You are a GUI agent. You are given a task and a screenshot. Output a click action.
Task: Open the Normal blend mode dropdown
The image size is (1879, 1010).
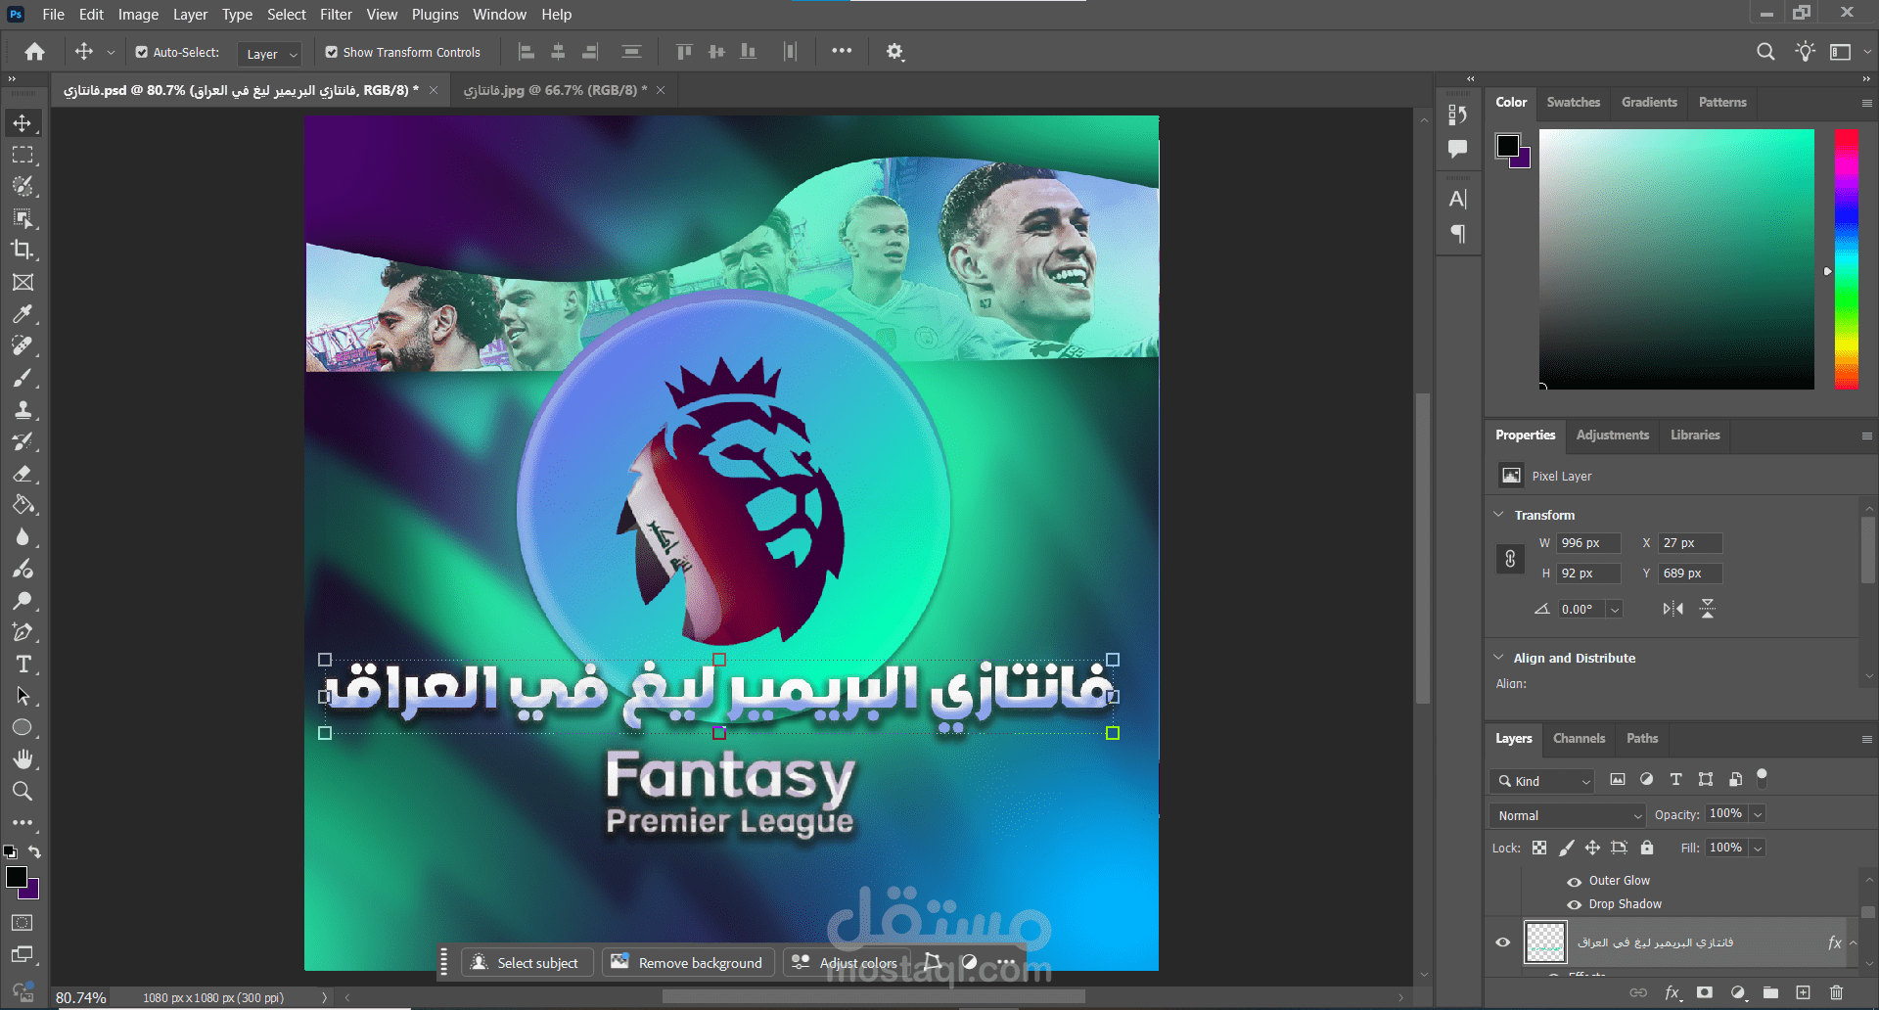1568,815
